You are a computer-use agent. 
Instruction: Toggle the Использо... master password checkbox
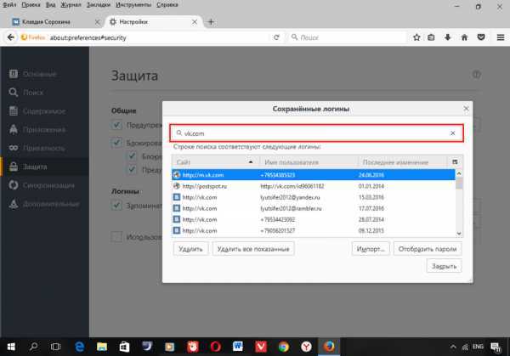click(x=116, y=237)
